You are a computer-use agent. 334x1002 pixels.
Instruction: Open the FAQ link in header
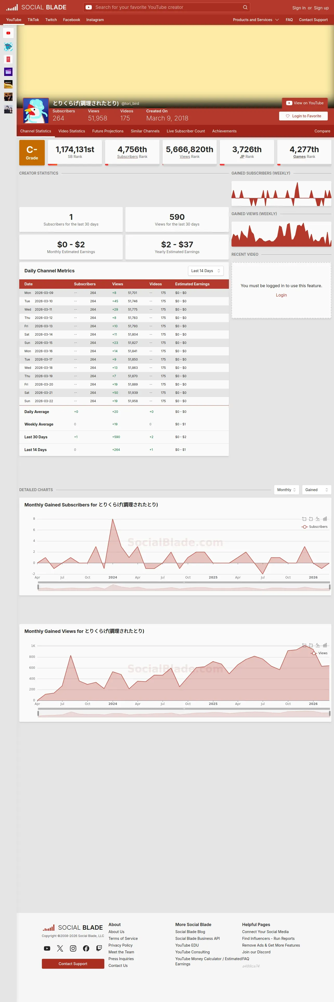click(289, 20)
